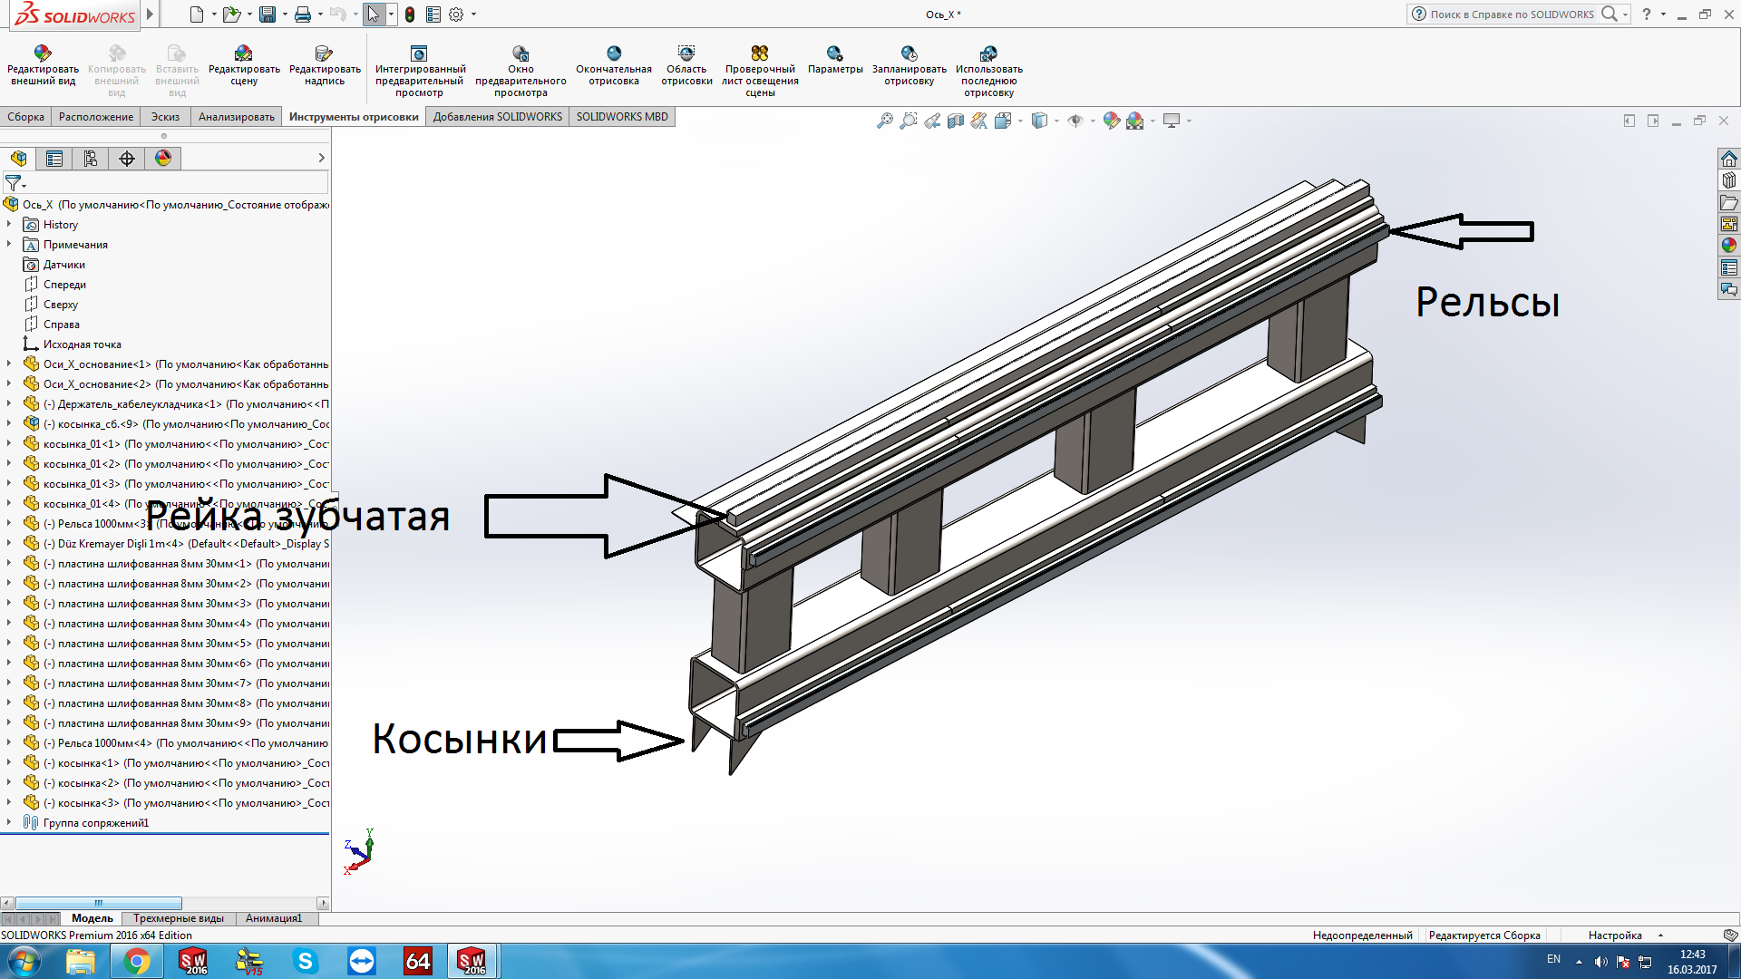Expand the History tree node
This screenshot has height=979, width=1741.
click(x=9, y=225)
